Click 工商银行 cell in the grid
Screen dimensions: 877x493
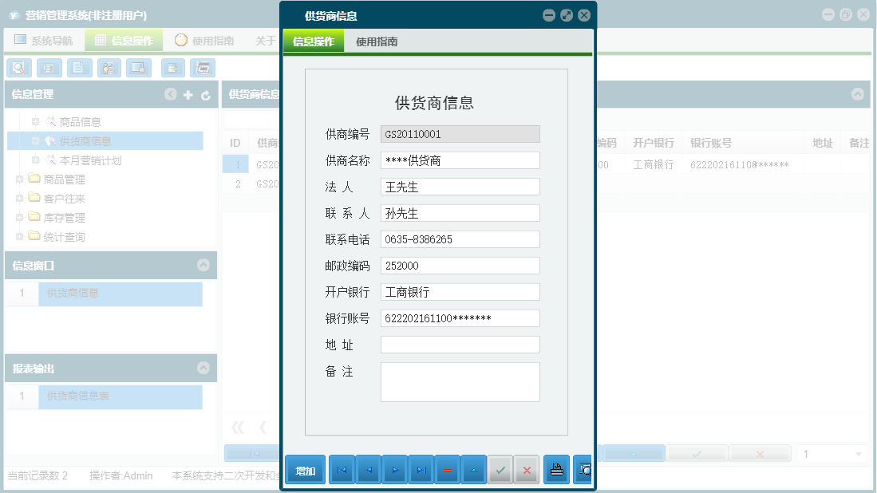[654, 165]
